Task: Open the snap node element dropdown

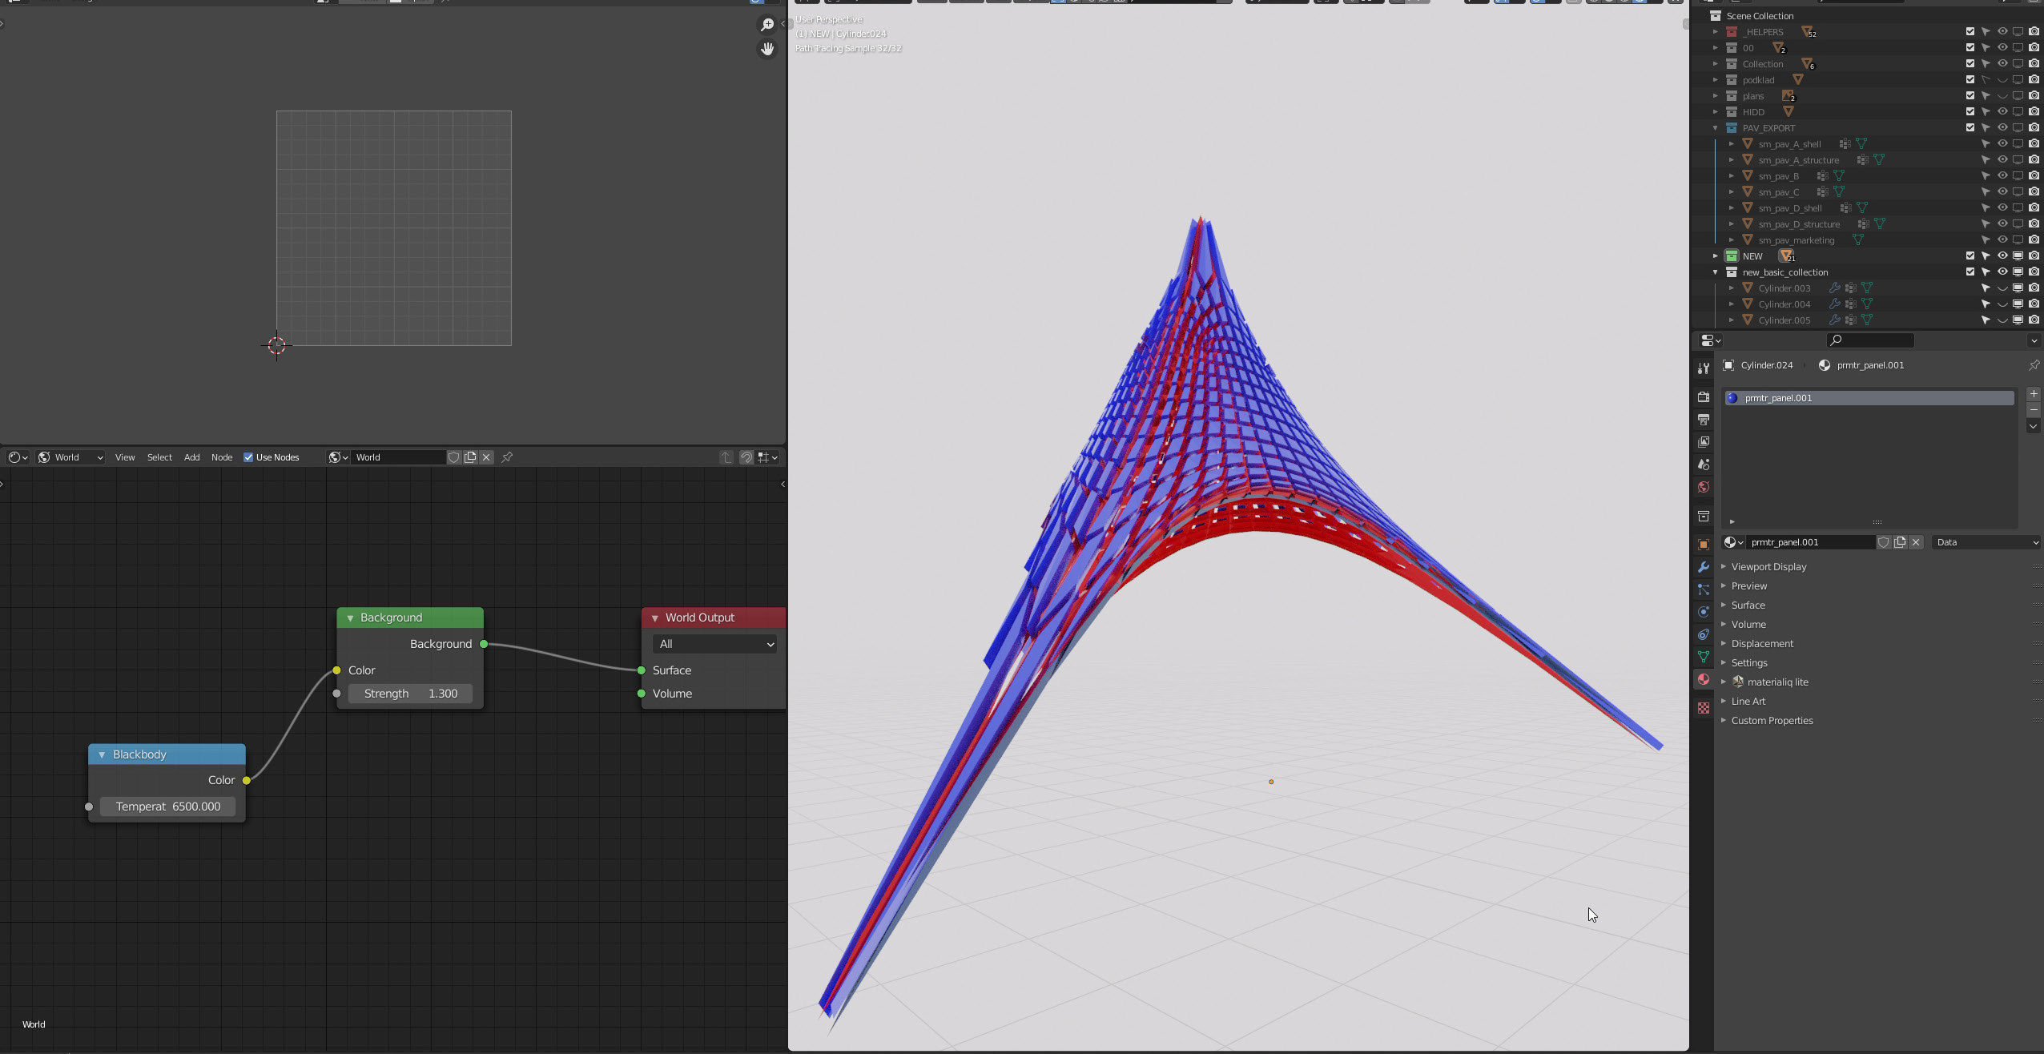Action: (x=768, y=457)
